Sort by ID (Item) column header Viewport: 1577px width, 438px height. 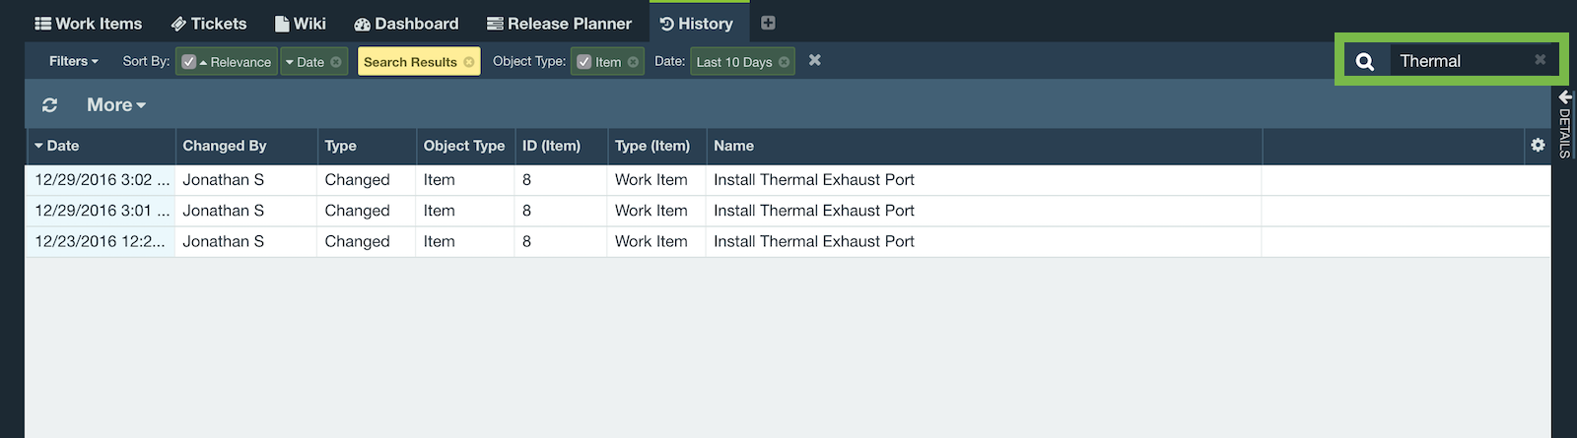click(x=561, y=146)
